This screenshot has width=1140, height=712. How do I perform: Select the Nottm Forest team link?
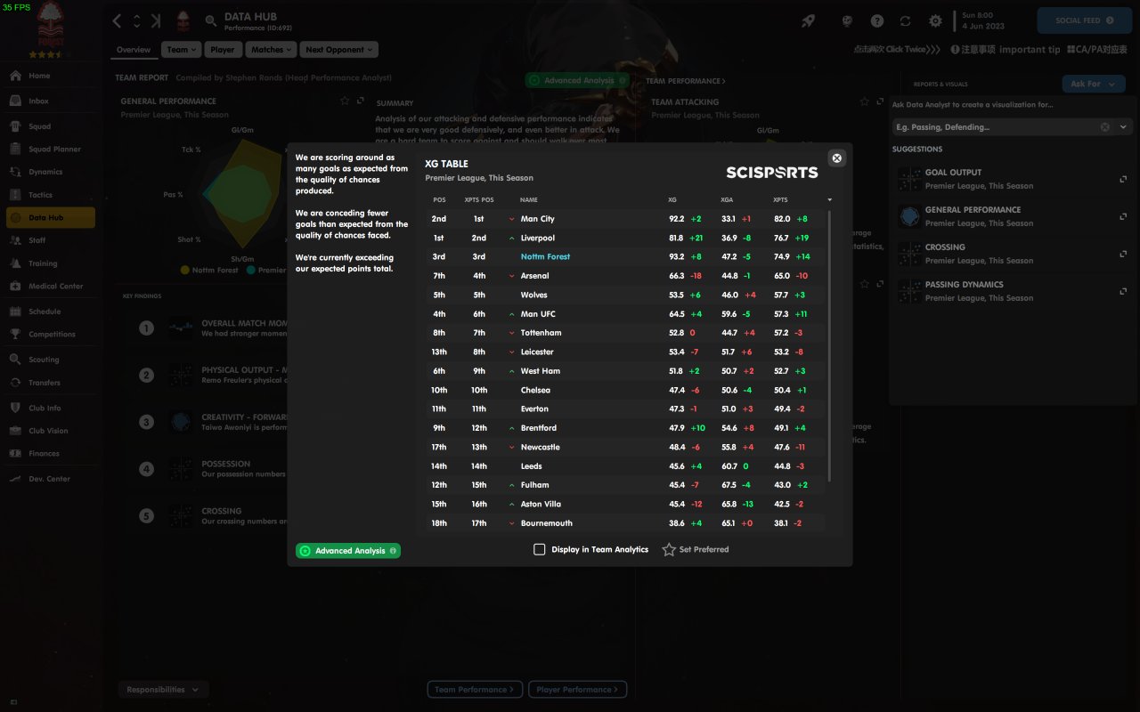click(545, 257)
